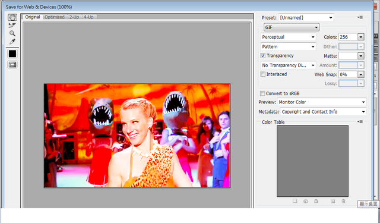Open the Color Table palette menu

point(360,121)
